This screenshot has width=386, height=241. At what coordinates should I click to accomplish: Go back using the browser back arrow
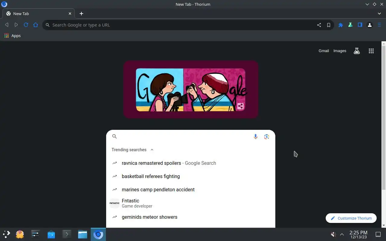7,25
